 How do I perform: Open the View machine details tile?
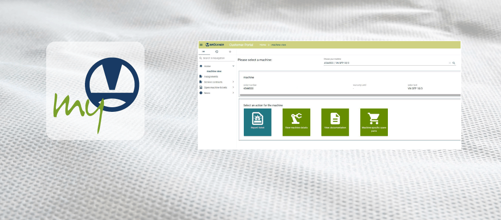pos(296,122)
